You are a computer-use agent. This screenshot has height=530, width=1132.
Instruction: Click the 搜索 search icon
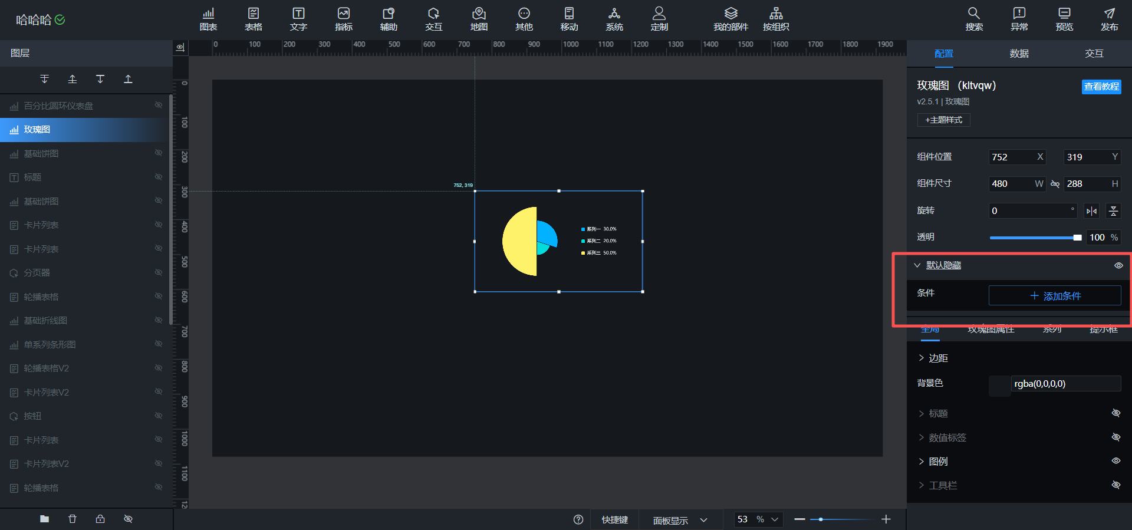point(974,19)
